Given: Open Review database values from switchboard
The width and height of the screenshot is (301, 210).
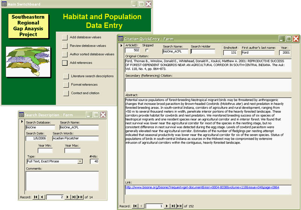Looking at the screenshot, I should coord(65,46).
